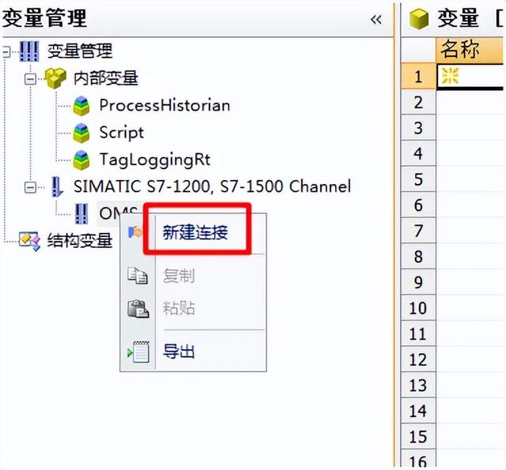Select row header 4 in variable table
Screen dimensions: 506x470
[418, 153]
